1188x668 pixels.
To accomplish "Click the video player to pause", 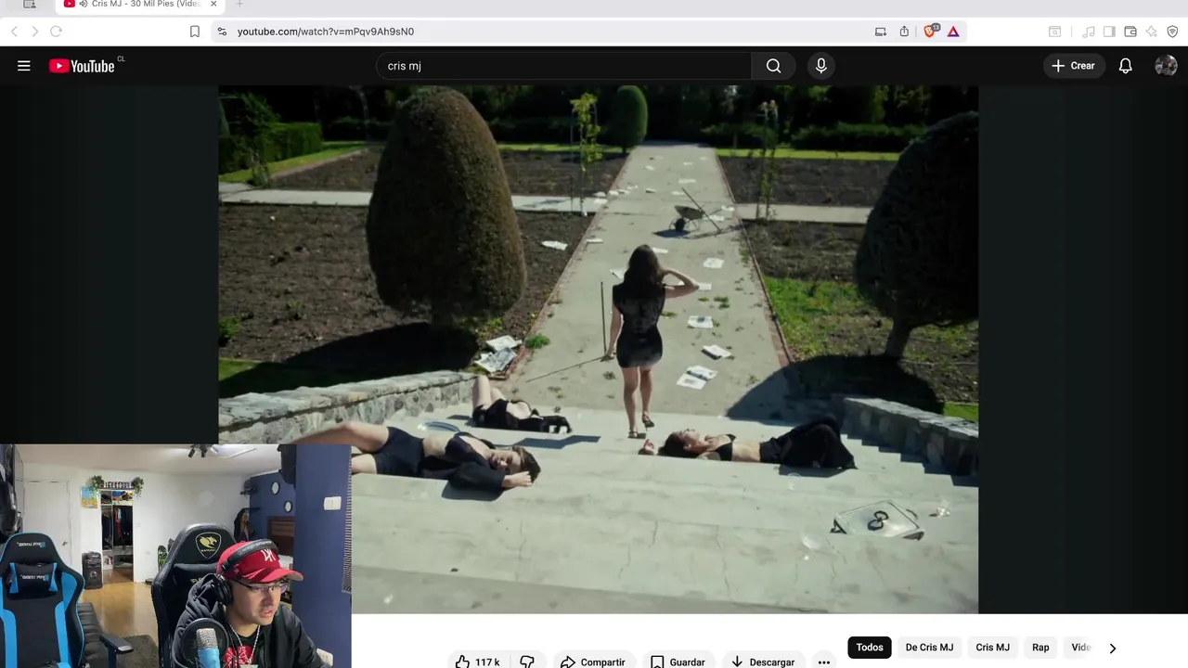I will [598, 349].
